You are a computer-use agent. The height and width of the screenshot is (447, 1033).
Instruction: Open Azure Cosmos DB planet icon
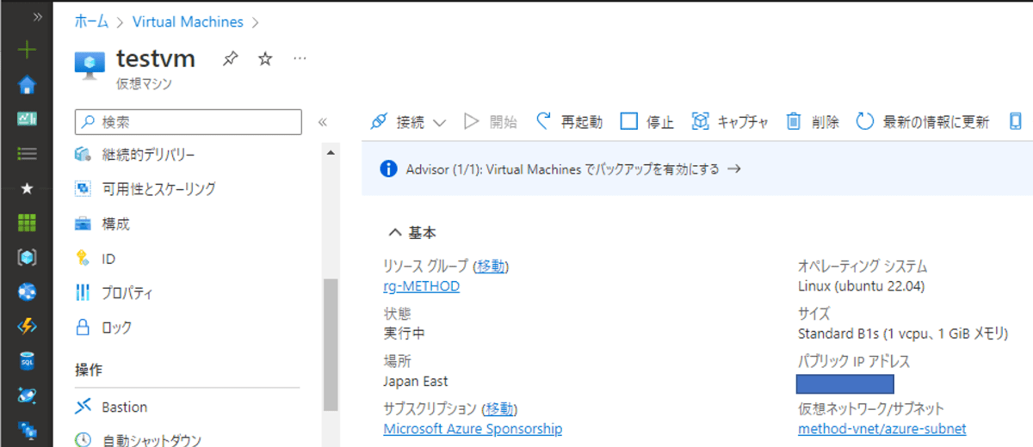[x=28, y=395]
